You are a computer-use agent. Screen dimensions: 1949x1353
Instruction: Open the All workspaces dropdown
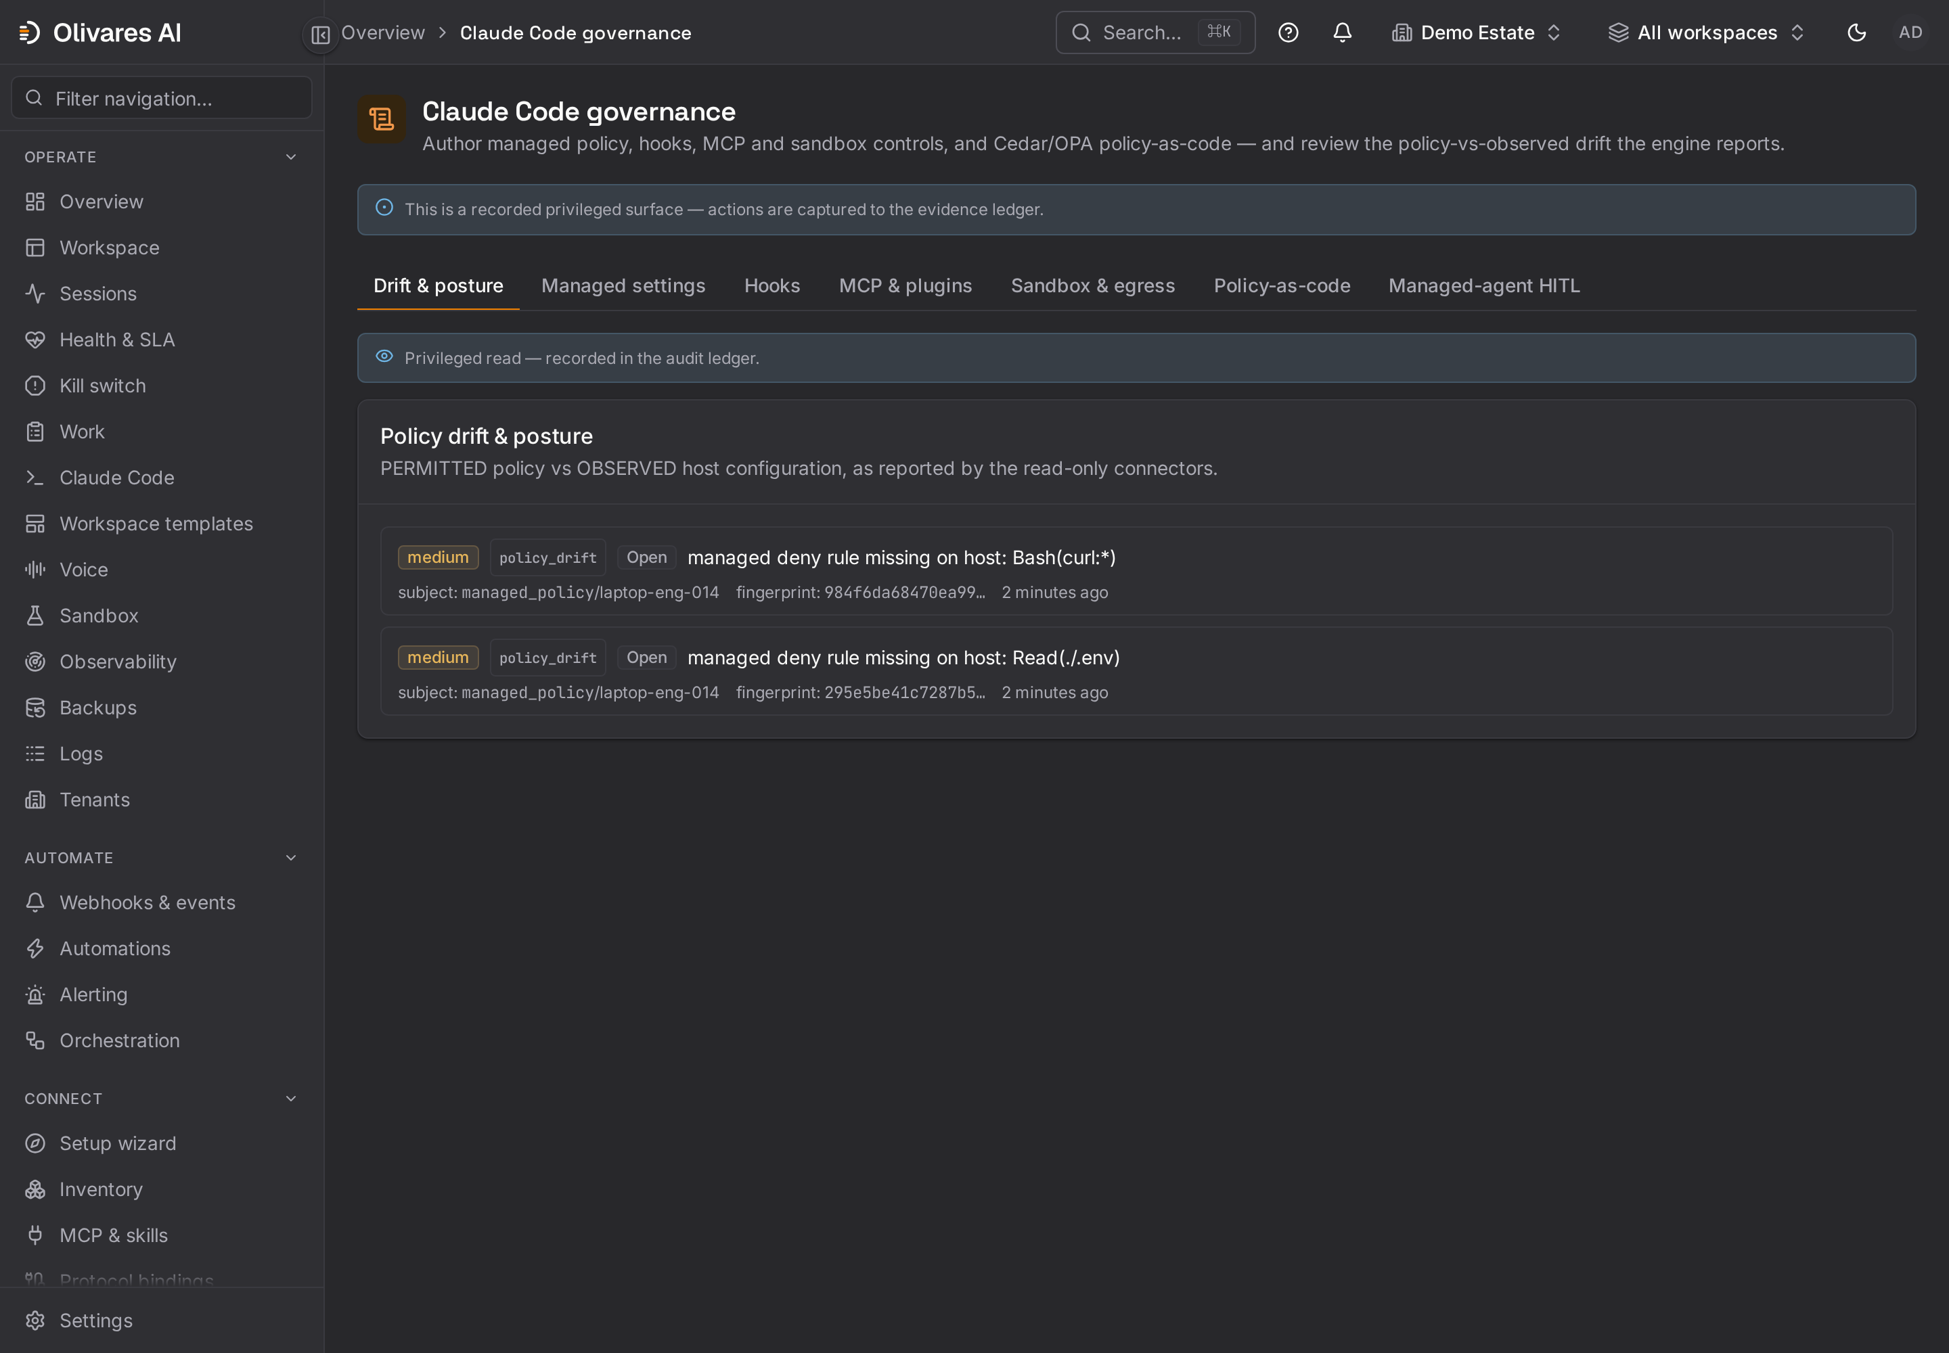pyautogui.click(x=1707, y=32)
